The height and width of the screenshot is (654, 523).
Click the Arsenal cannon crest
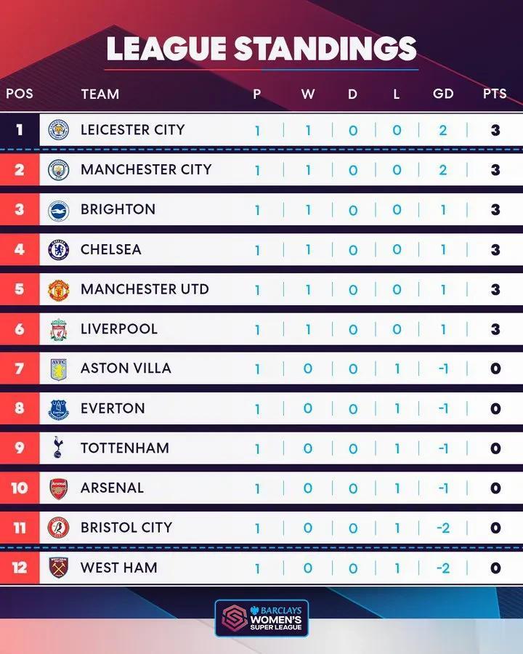pos(58,488)
